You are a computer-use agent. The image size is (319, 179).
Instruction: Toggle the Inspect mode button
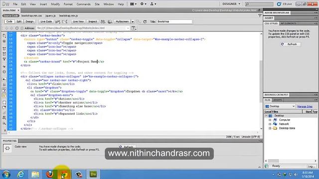click(93, 21)
